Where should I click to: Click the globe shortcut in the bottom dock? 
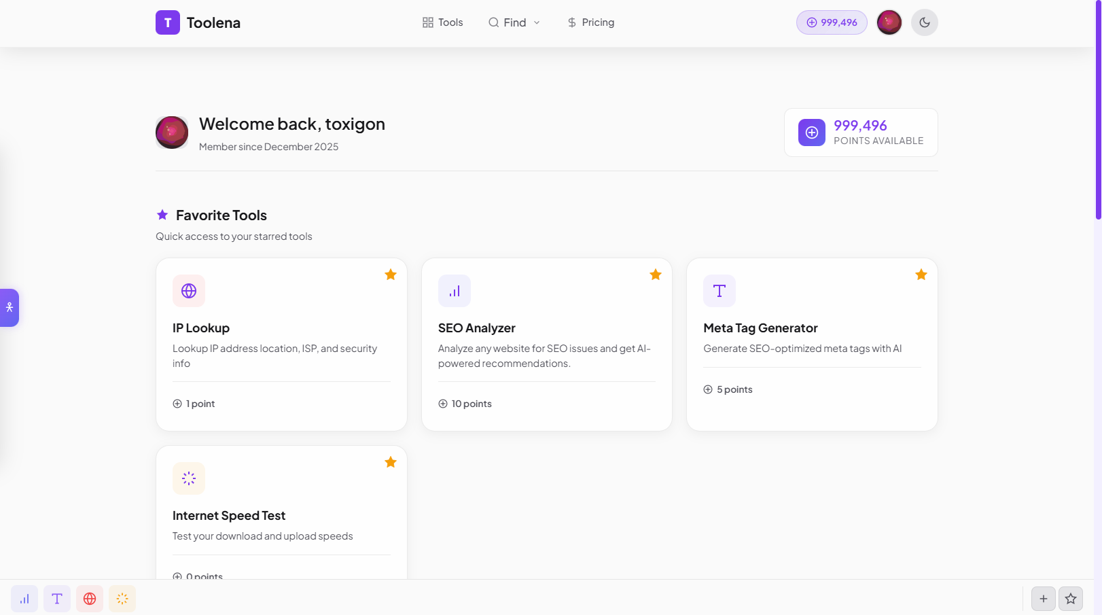tap(90, 599)
